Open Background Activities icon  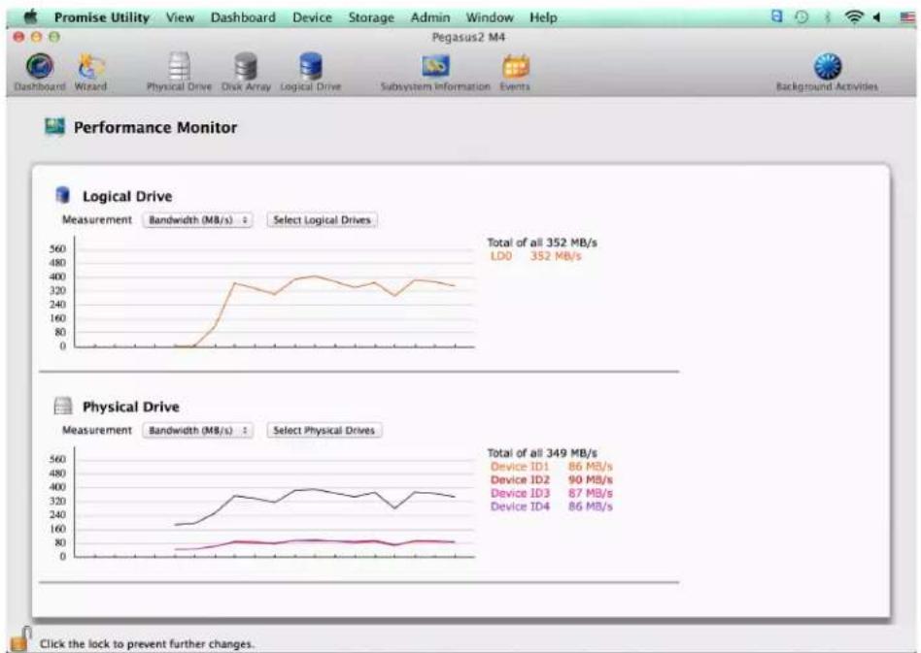click(x=827, y=66)
